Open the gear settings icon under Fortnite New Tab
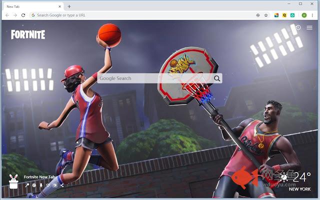The width and height of the screenshot is (320, 200). [34, 185]
